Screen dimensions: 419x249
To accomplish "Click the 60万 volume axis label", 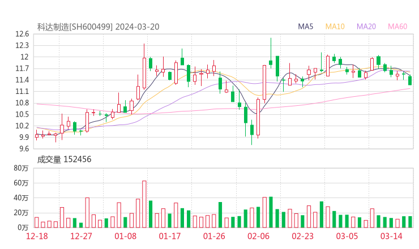I will point(21,183).
